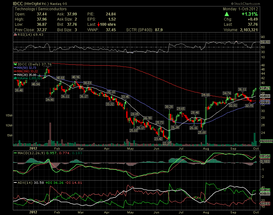The image size is (273, 215).
Task: Click the header Volume figure 2,103,321
Action: point(249,30)
